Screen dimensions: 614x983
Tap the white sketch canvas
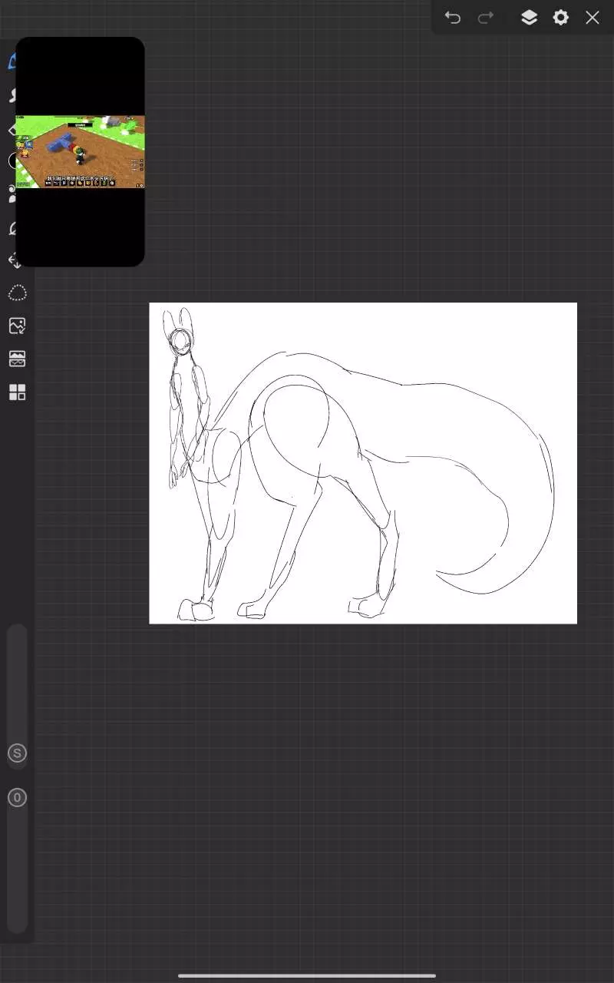[363, 463]
